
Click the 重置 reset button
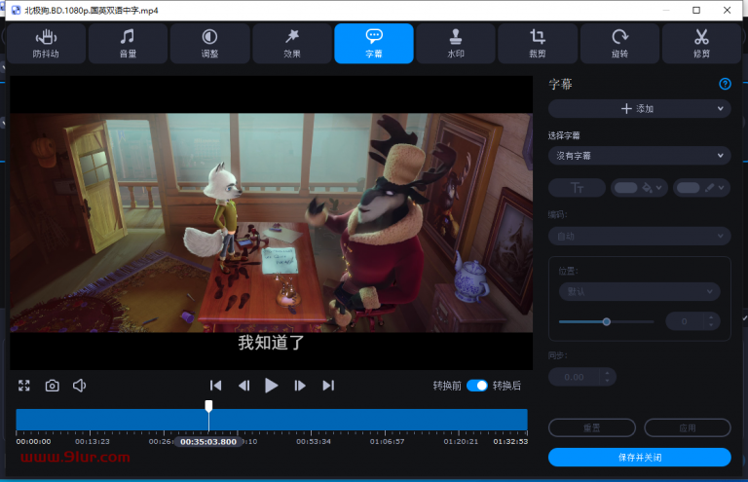click(591, 427)
